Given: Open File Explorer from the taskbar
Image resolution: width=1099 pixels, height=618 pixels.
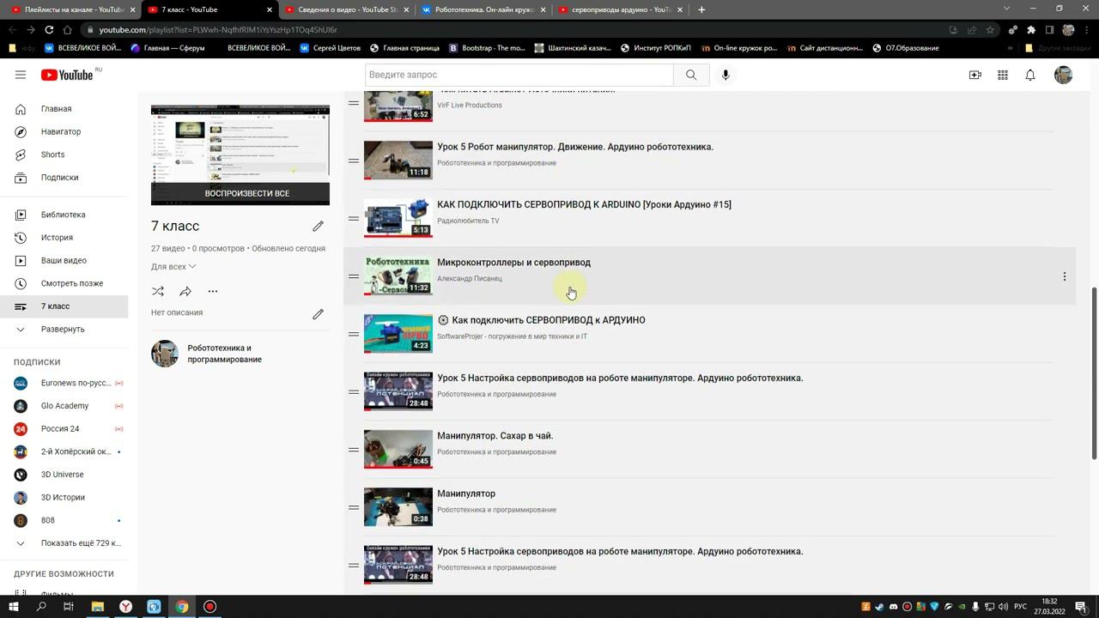Looking at the screenshot, I should (98, 607).
